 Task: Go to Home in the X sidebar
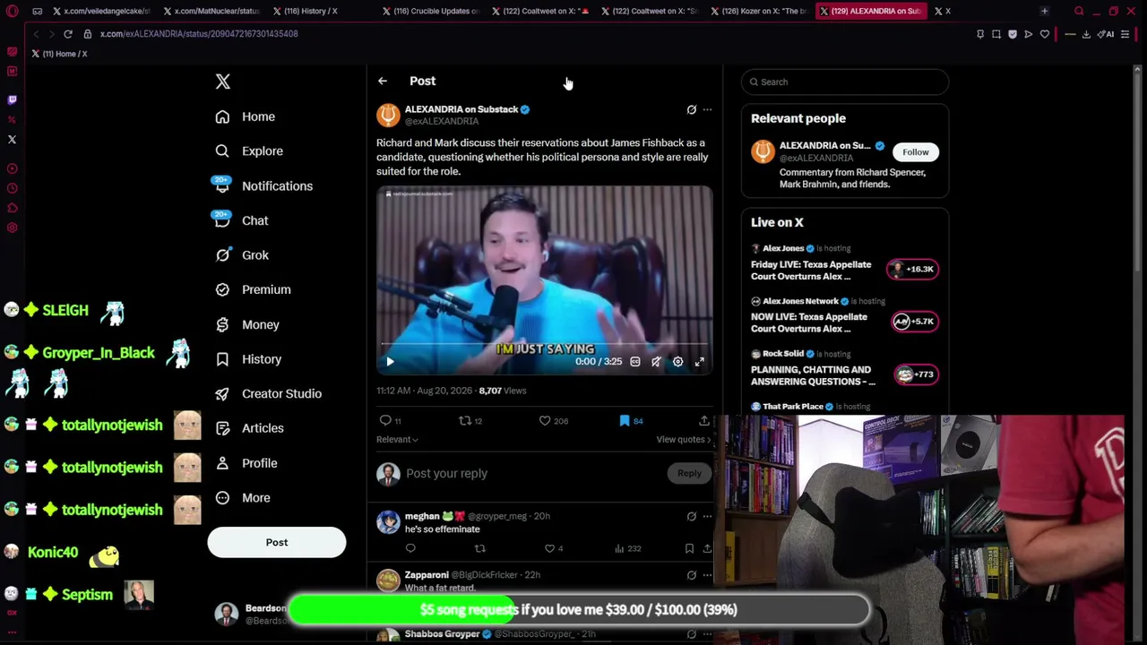click(x=246, y=116)
